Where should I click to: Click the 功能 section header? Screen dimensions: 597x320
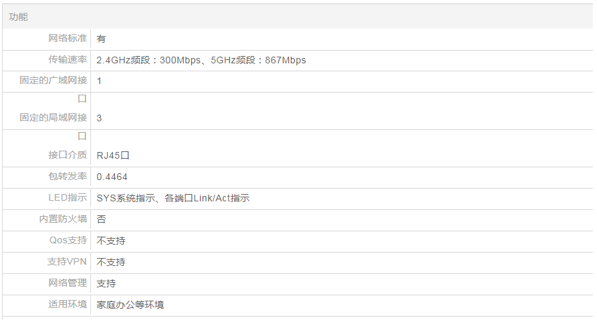[19, 17]
